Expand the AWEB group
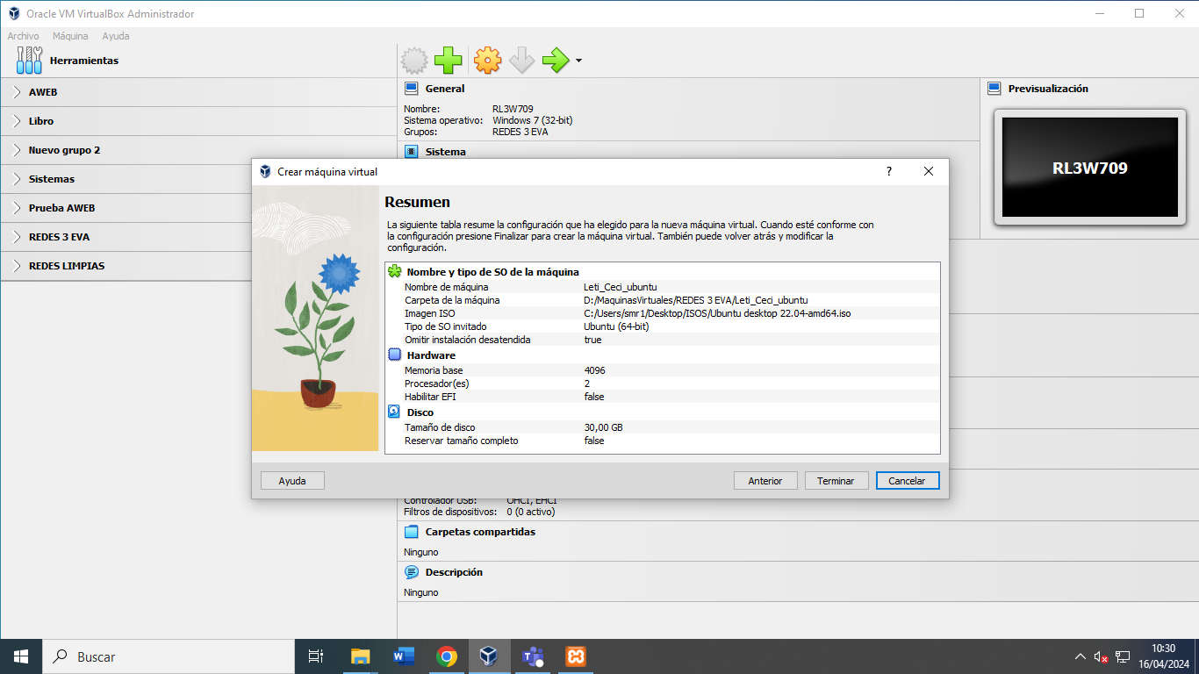Screen dimensions: 1199x674 point(17,92)
